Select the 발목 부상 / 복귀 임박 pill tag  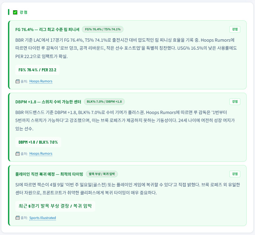[102, 174]
